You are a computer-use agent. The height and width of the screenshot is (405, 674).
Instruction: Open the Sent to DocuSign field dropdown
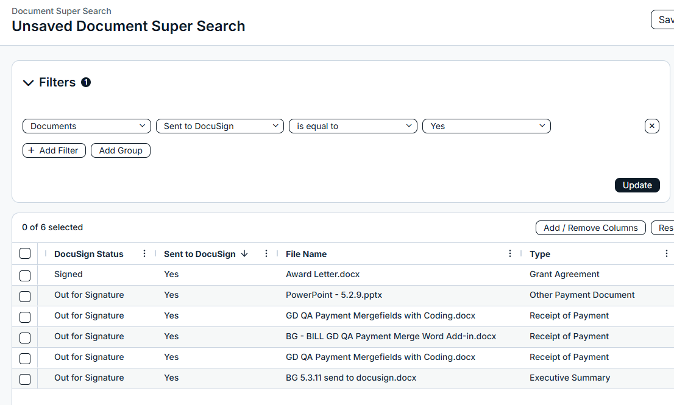[219, 126]
